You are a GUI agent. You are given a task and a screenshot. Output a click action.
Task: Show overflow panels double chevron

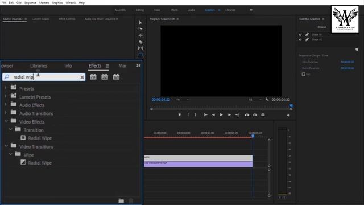(x=138, y=65)
